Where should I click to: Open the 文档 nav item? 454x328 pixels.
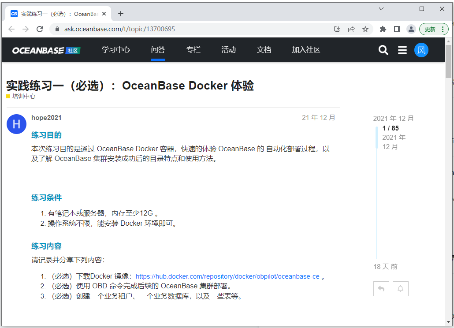pyautogui.click(x=264, y=50)
